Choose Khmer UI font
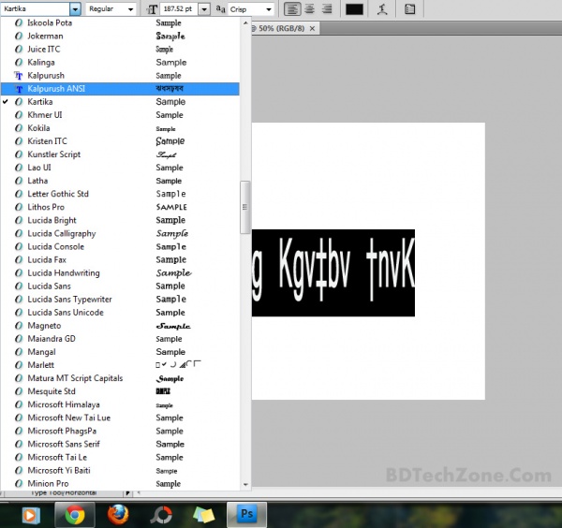 tap(120, 115)
